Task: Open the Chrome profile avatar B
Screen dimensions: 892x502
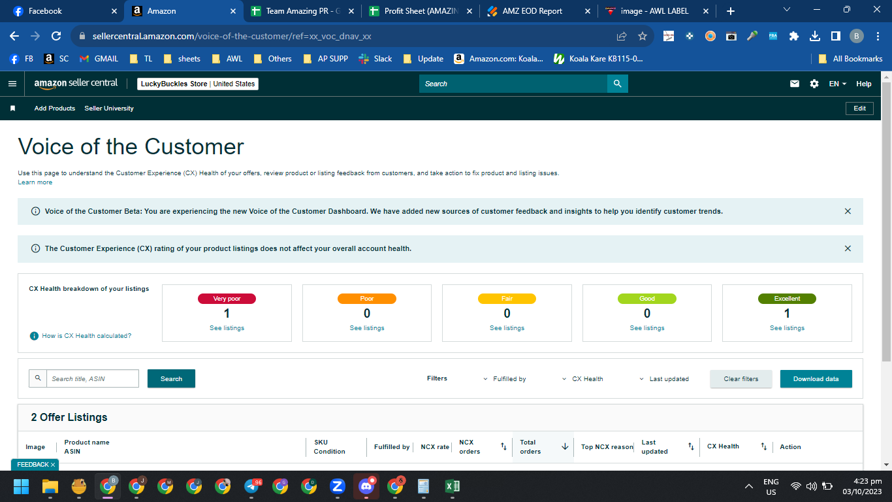Action: (x=856, y=36)
